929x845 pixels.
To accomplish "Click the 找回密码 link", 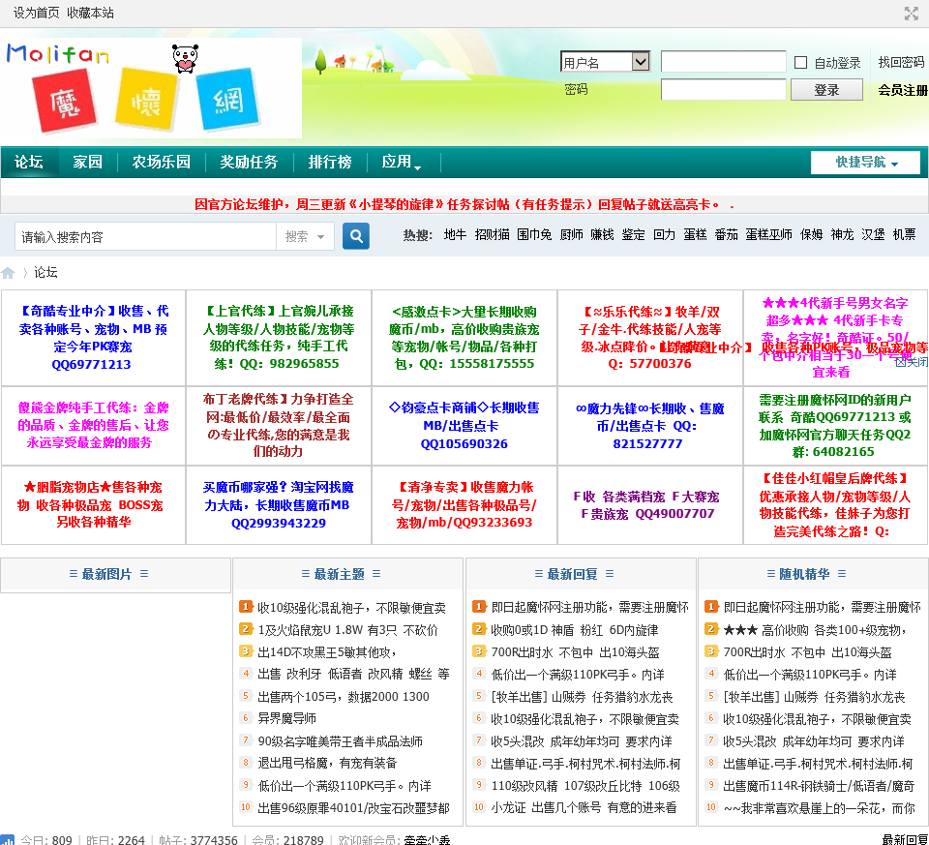I will [901, 62].
